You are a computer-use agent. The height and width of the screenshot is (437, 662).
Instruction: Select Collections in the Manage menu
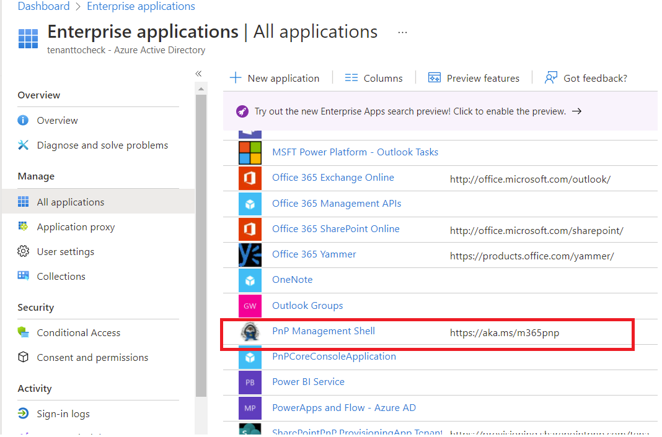coord(61,276)
